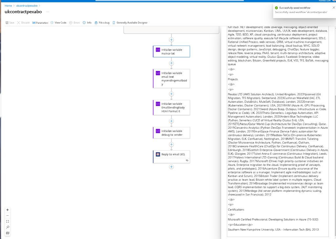
Task: Click Projects text in the value editor
Action: tap(233, 79)
